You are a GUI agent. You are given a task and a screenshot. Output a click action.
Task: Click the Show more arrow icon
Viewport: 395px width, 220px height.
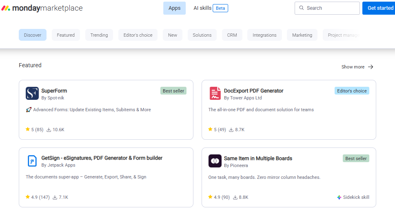(371, 67)
